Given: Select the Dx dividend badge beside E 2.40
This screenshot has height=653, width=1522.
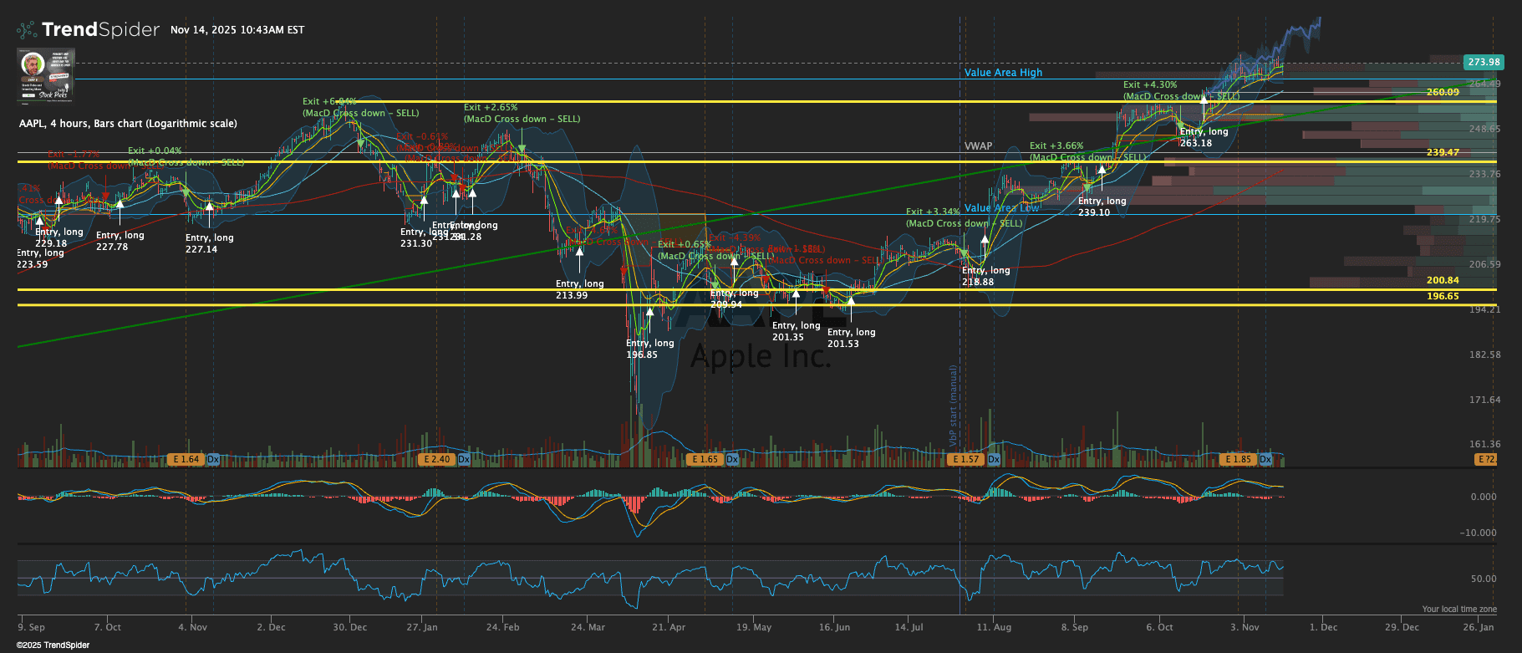Looking at the screenshot, I should 464,459.
